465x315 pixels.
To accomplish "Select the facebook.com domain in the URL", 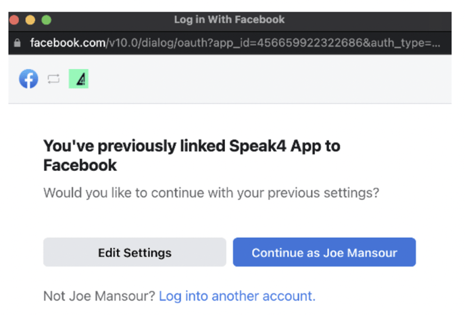I will pyautogui.click(x=67, y=43).
